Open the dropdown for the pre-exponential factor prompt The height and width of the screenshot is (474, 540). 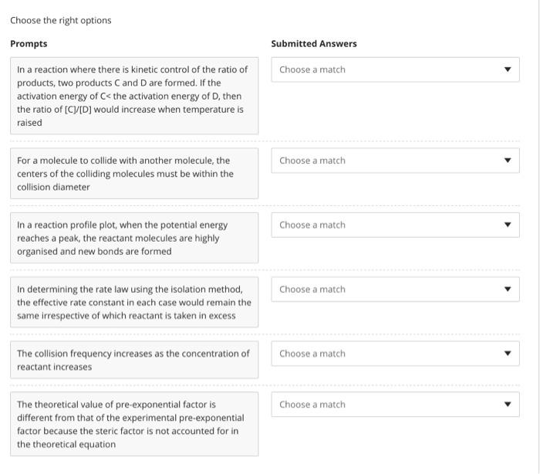pos(394,405)
